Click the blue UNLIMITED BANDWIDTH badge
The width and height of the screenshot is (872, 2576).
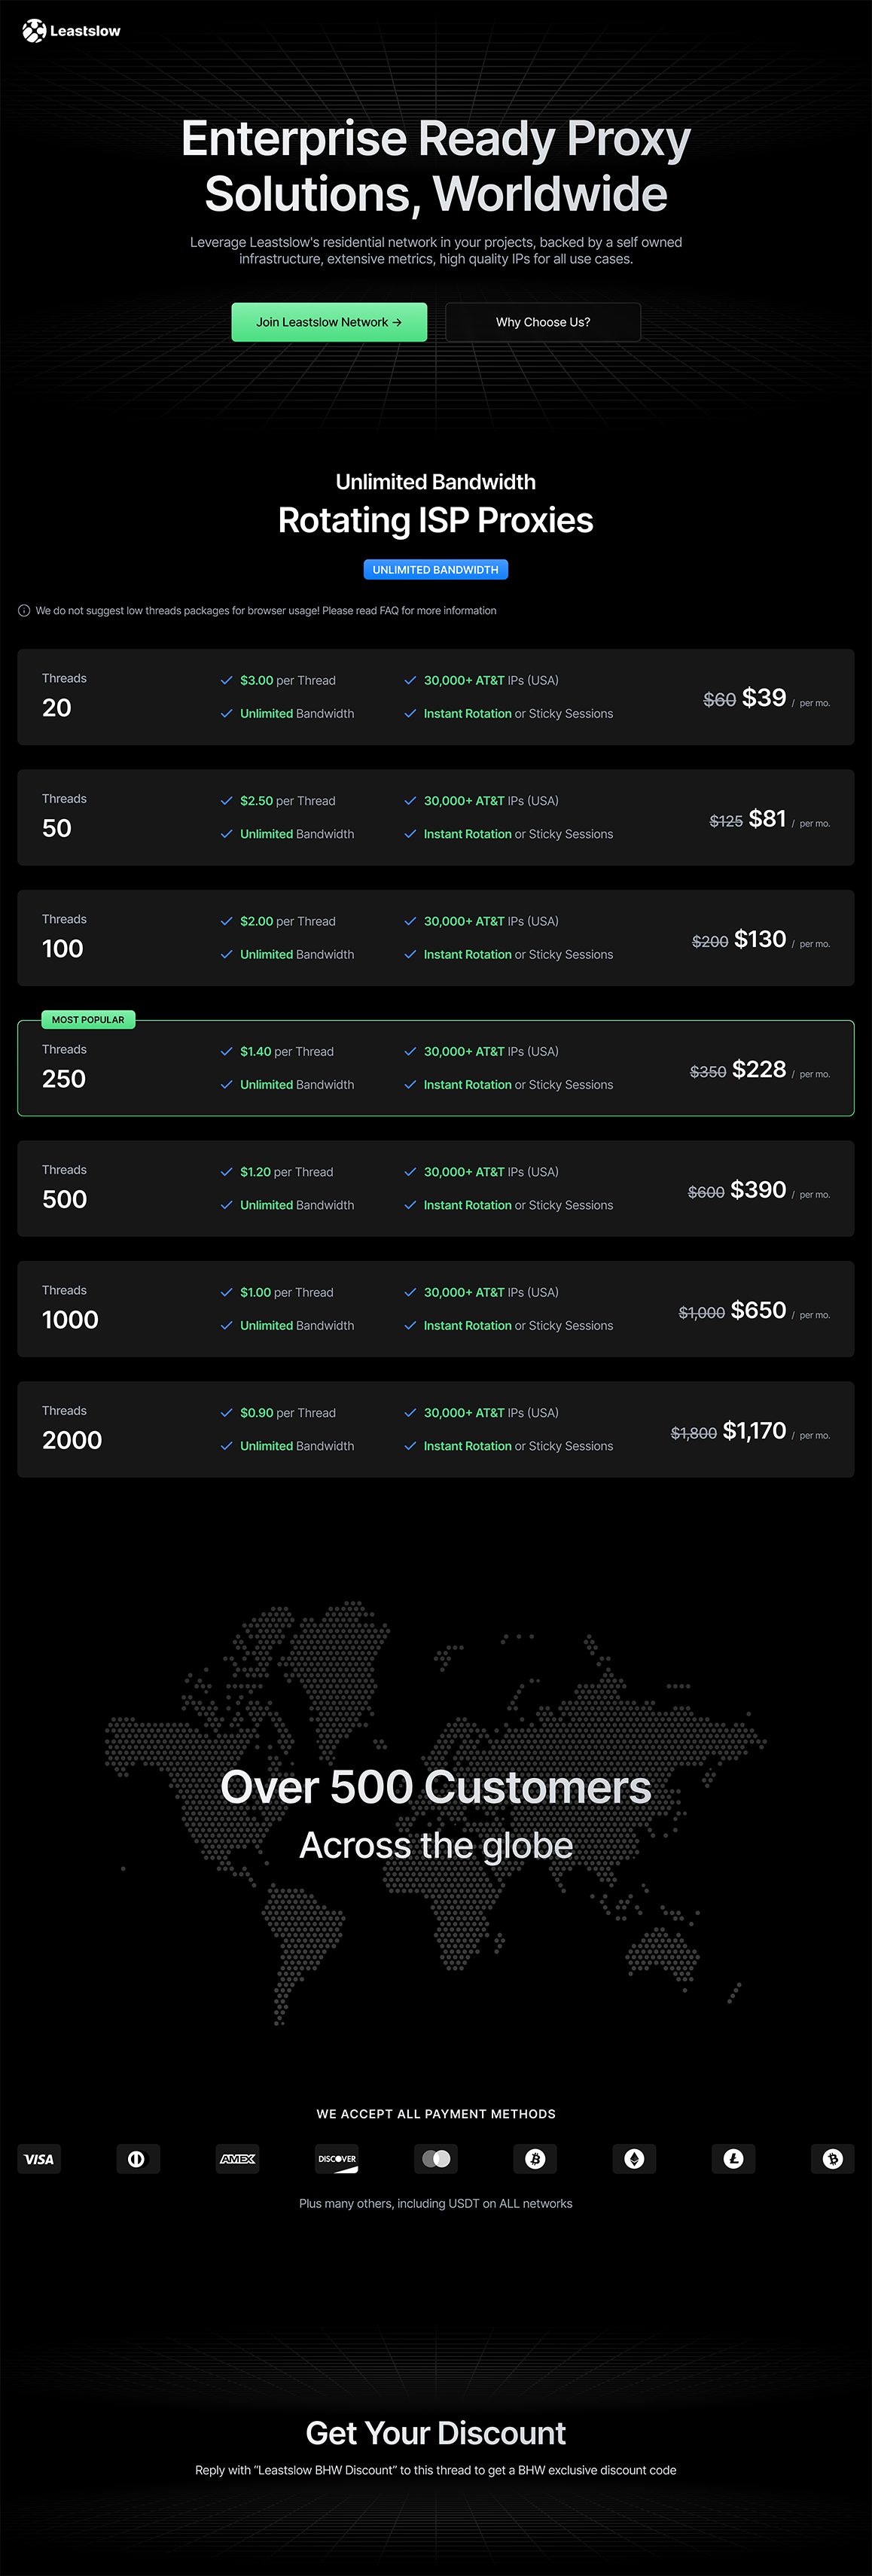436,570
